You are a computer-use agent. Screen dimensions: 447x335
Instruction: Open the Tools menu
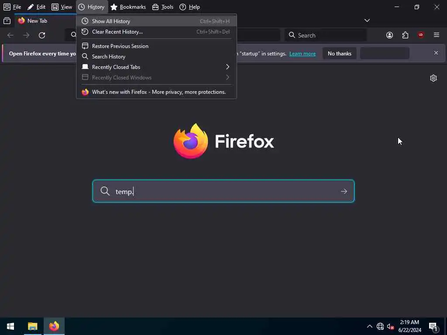[163, 7]
